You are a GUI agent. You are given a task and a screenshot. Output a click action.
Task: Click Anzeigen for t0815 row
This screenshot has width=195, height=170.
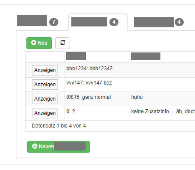[x=45, y=99]
